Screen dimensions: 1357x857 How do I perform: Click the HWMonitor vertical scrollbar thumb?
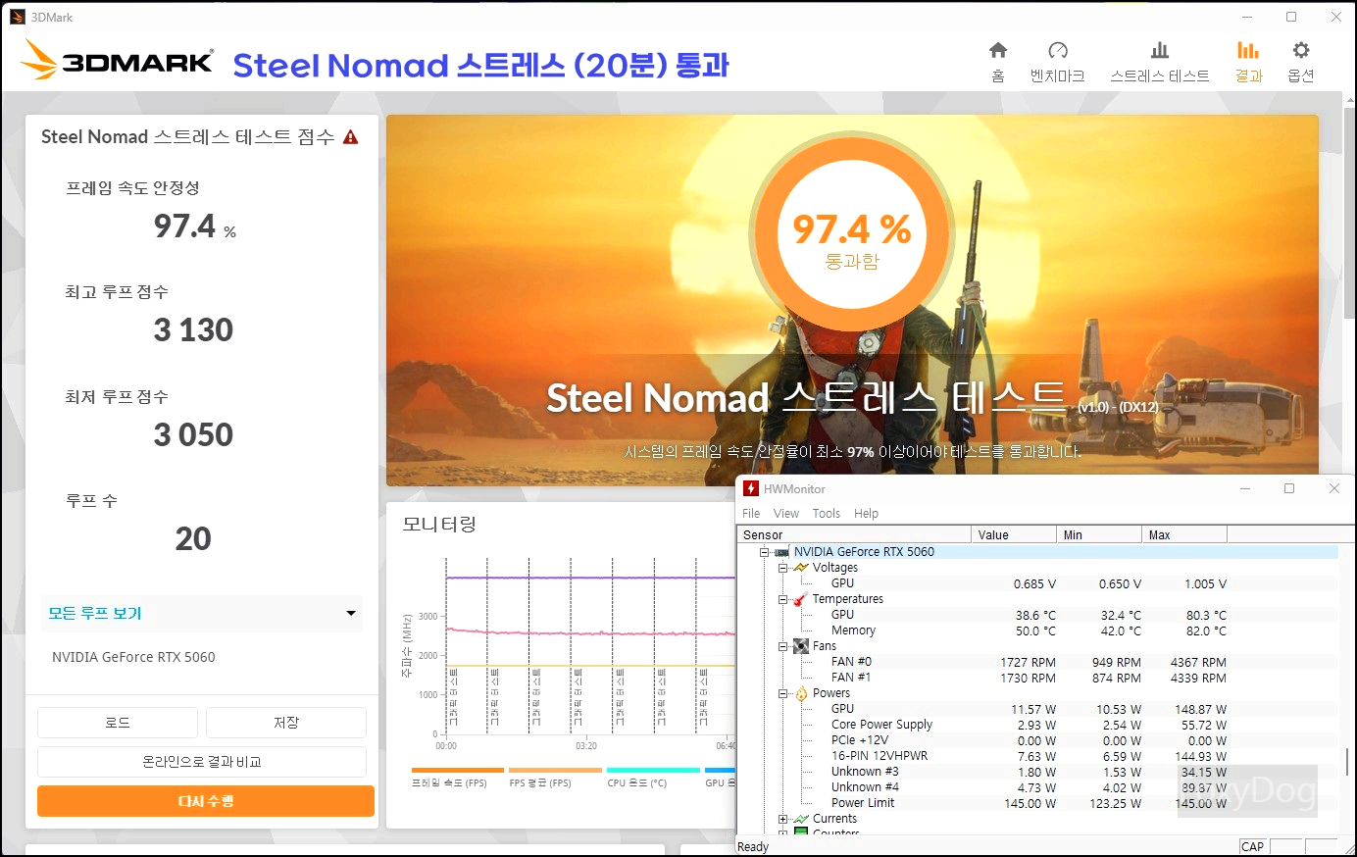click(x=1347, y=760)
